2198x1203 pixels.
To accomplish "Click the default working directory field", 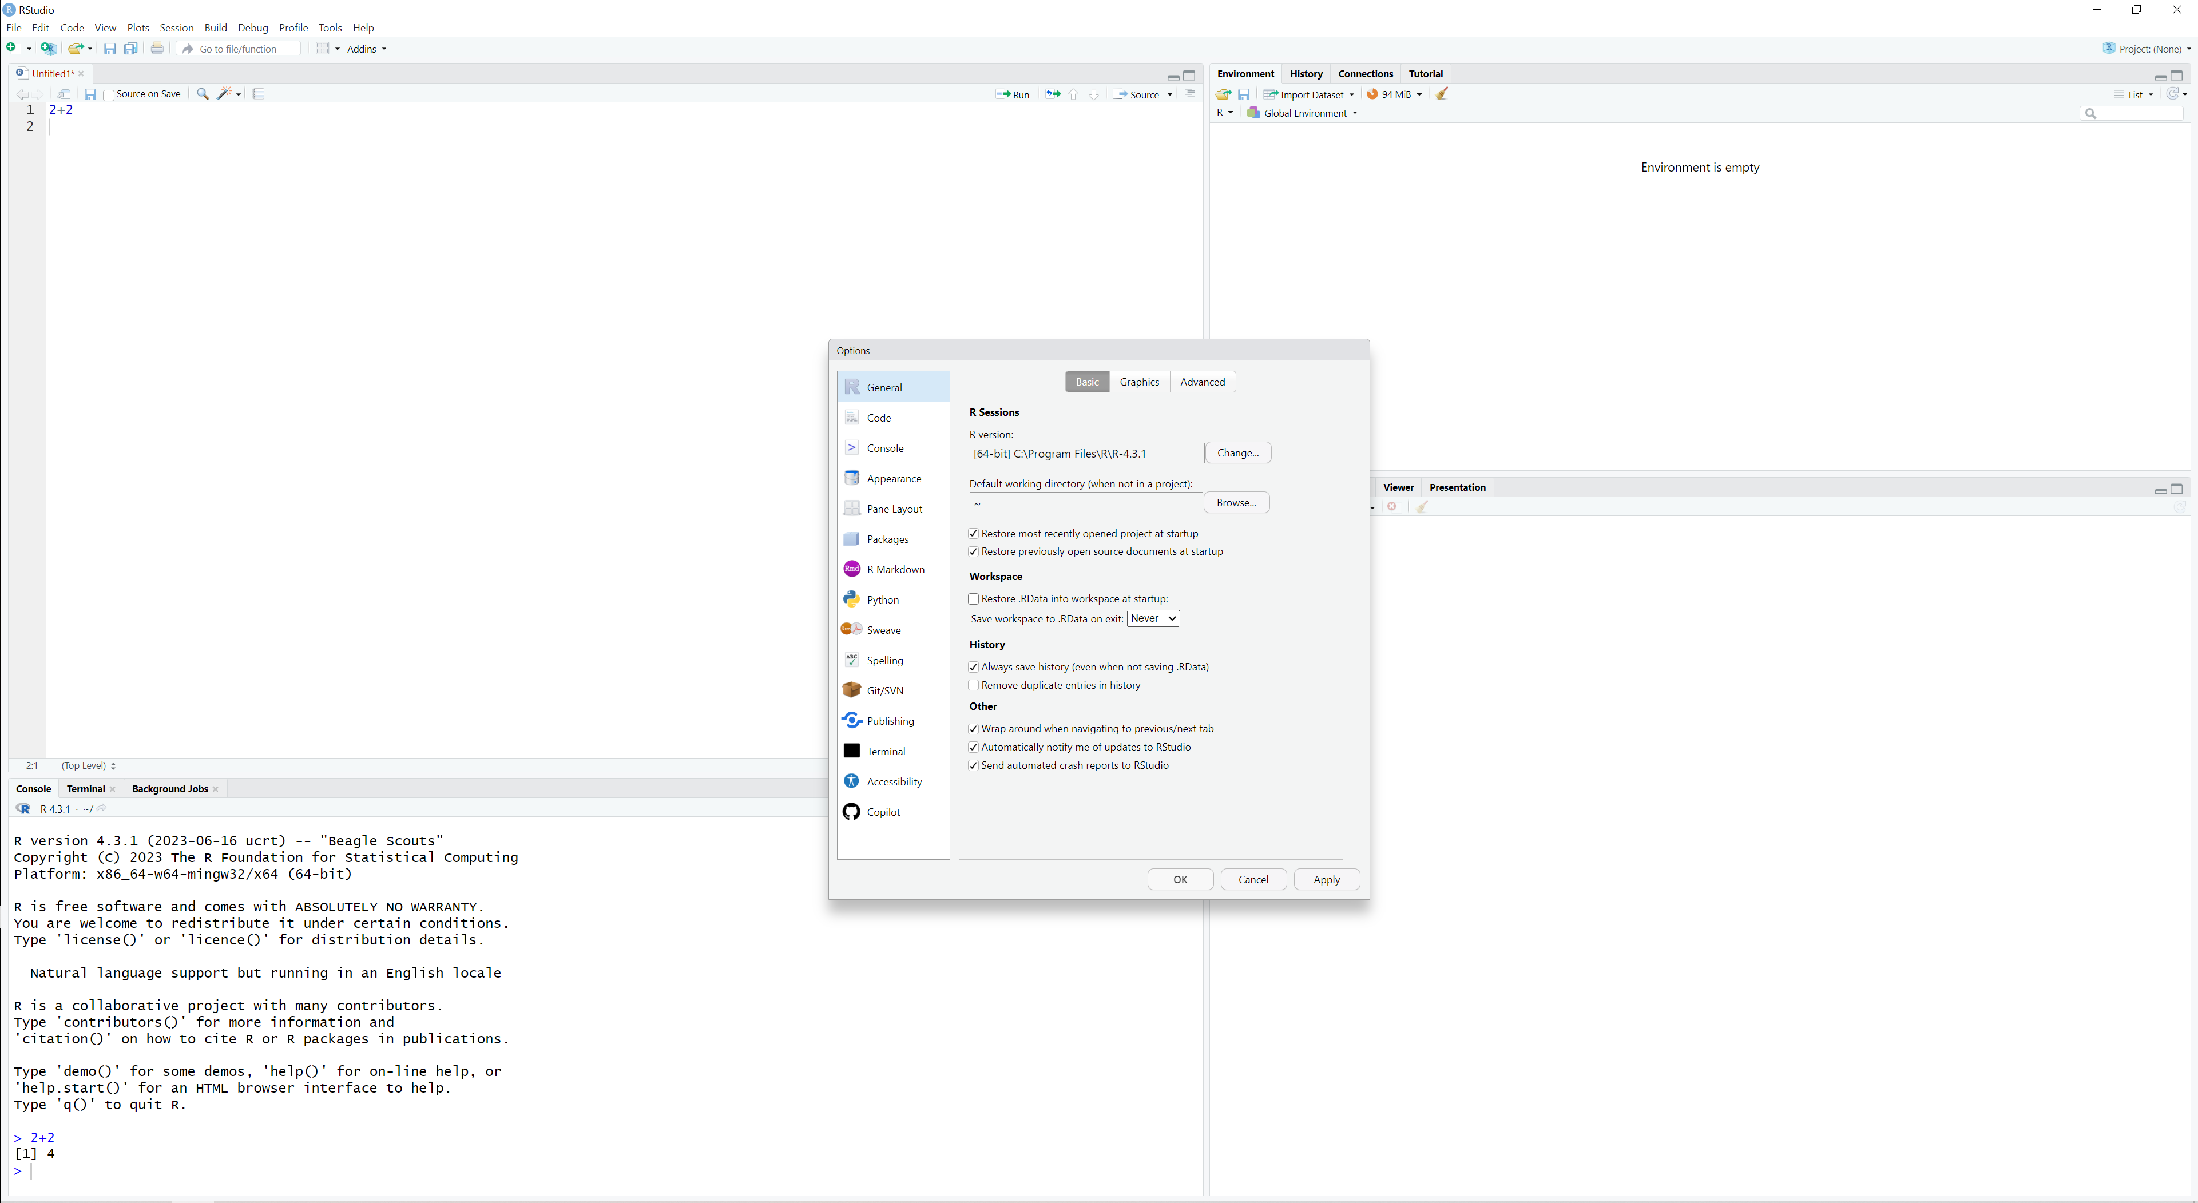I will (x=1085, y=503).
